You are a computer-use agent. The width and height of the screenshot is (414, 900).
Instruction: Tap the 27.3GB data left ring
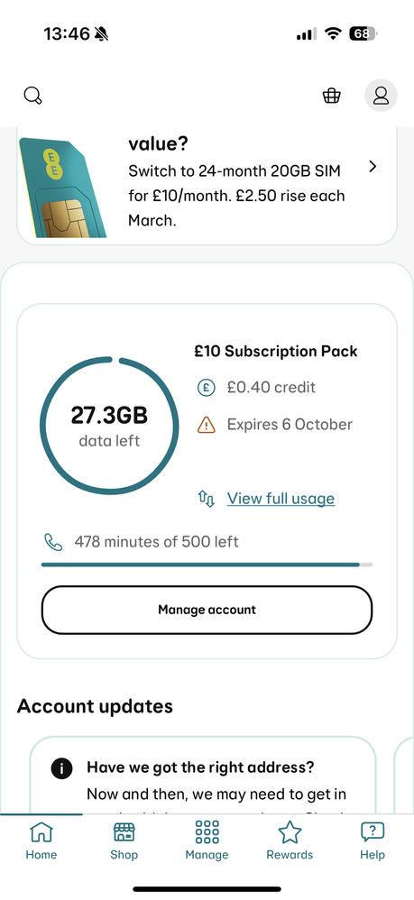(109, 426)
